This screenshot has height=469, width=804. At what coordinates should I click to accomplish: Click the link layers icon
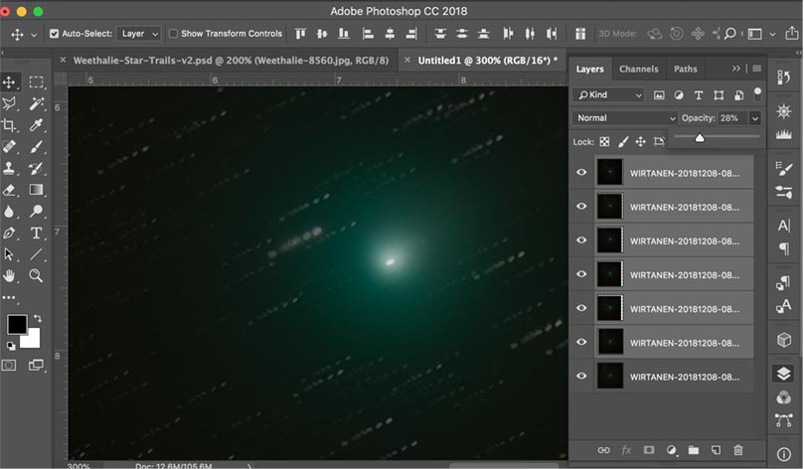(603, 450)
